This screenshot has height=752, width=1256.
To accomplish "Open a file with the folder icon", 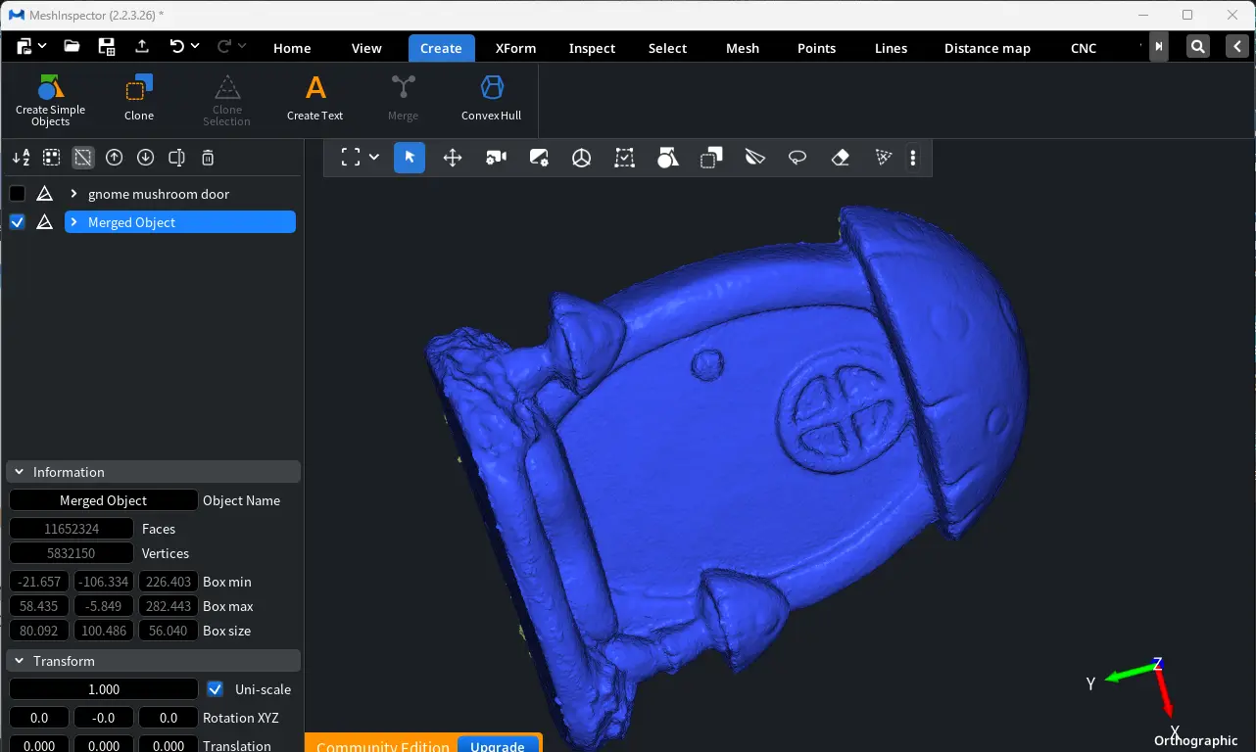I will pyautogui.click(x=72, y=46).
